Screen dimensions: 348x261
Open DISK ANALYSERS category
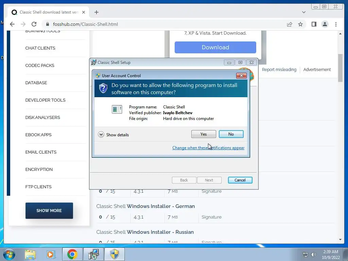[42, 117]
